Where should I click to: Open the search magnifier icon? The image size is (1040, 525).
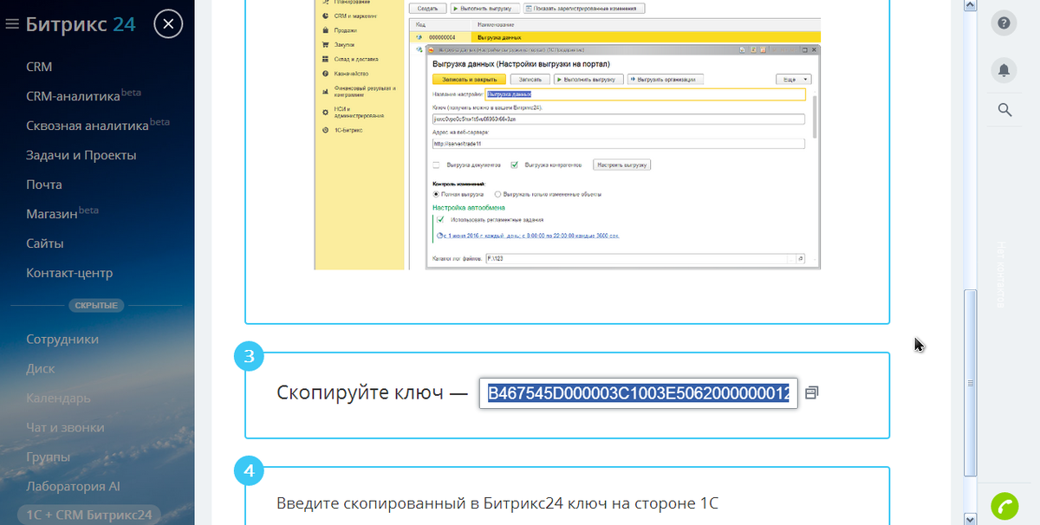click(x=1004, y=109)
